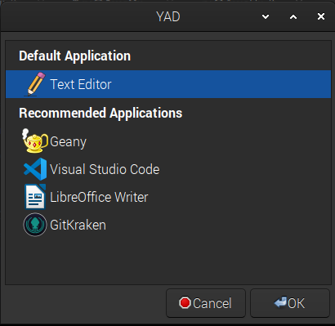Pick Visual Studio Code entry text
The width and height of the screenshot is (335, 326).
(x=105, y=169)
